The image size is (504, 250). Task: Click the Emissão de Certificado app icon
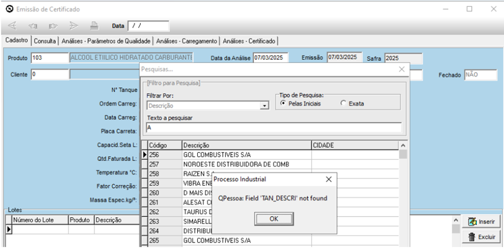(10, 9)
